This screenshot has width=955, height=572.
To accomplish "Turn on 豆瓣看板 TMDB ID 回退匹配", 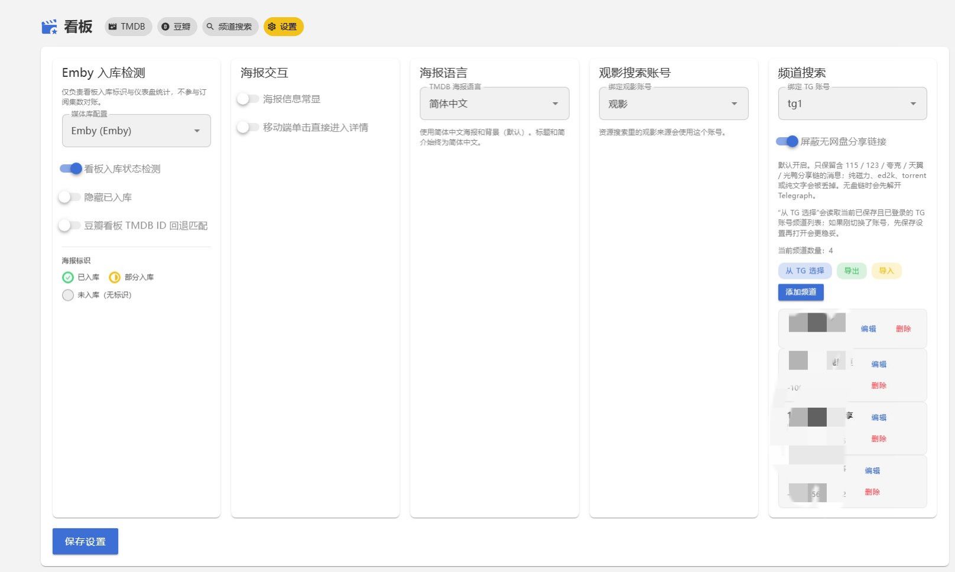I will [70, 226].
